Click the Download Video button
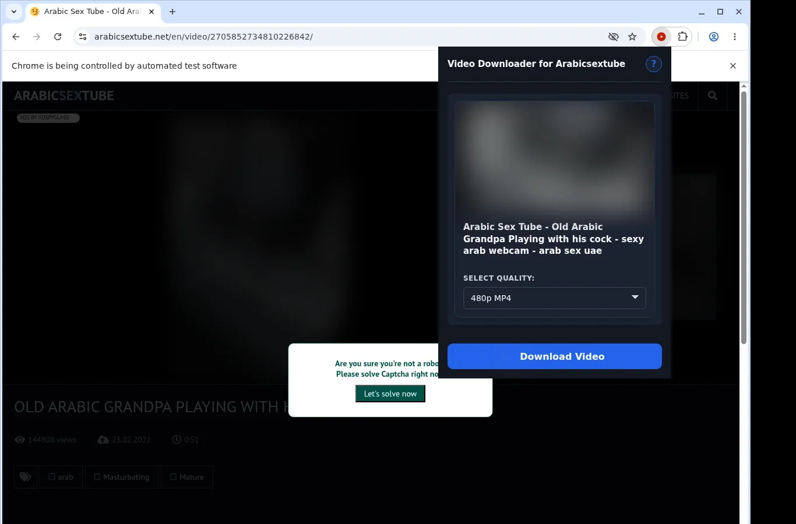This screenshot has width=796, height=524. click(x=554, y=356)
